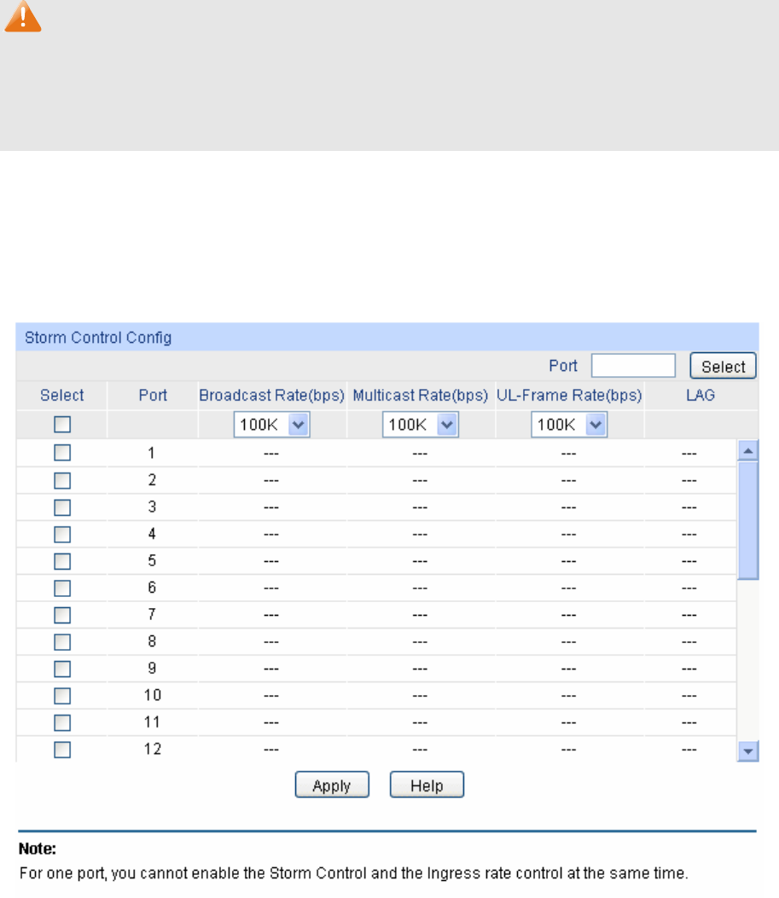
Task: Click the Select column header
Action: pyautogui.click(x=62, y=395)
